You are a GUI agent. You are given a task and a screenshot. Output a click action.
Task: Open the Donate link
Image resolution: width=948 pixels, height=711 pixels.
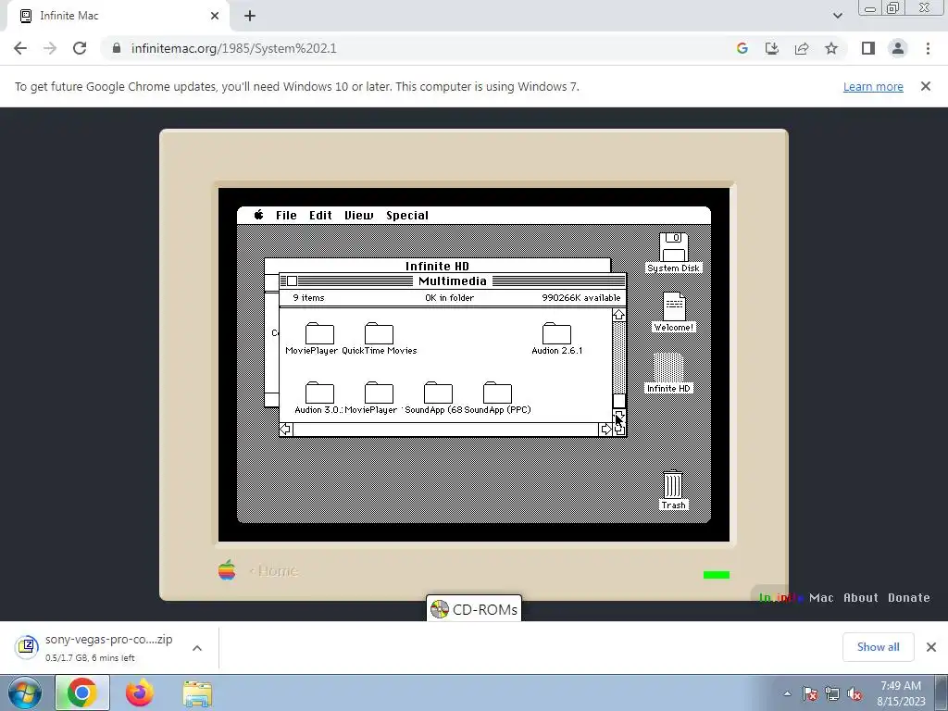point(909,597)
